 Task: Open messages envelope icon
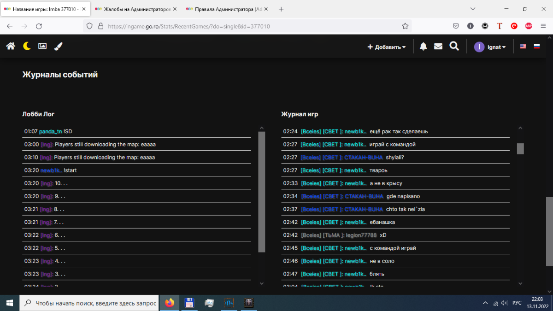(x=438, y=47)
